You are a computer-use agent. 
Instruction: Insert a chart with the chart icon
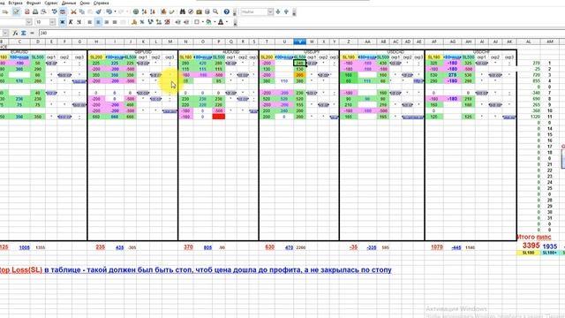(x=163, y=11)
